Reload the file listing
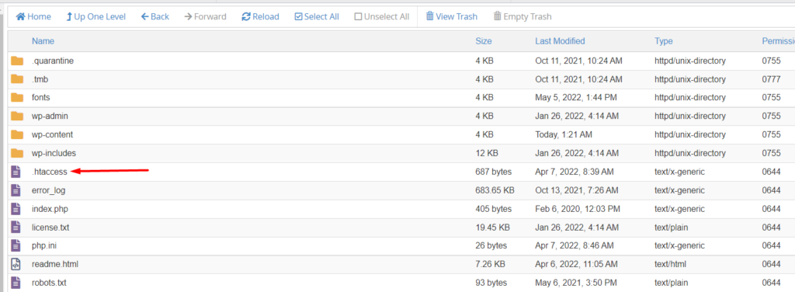This screenshot has width=795, height=292. coord(261,17)
